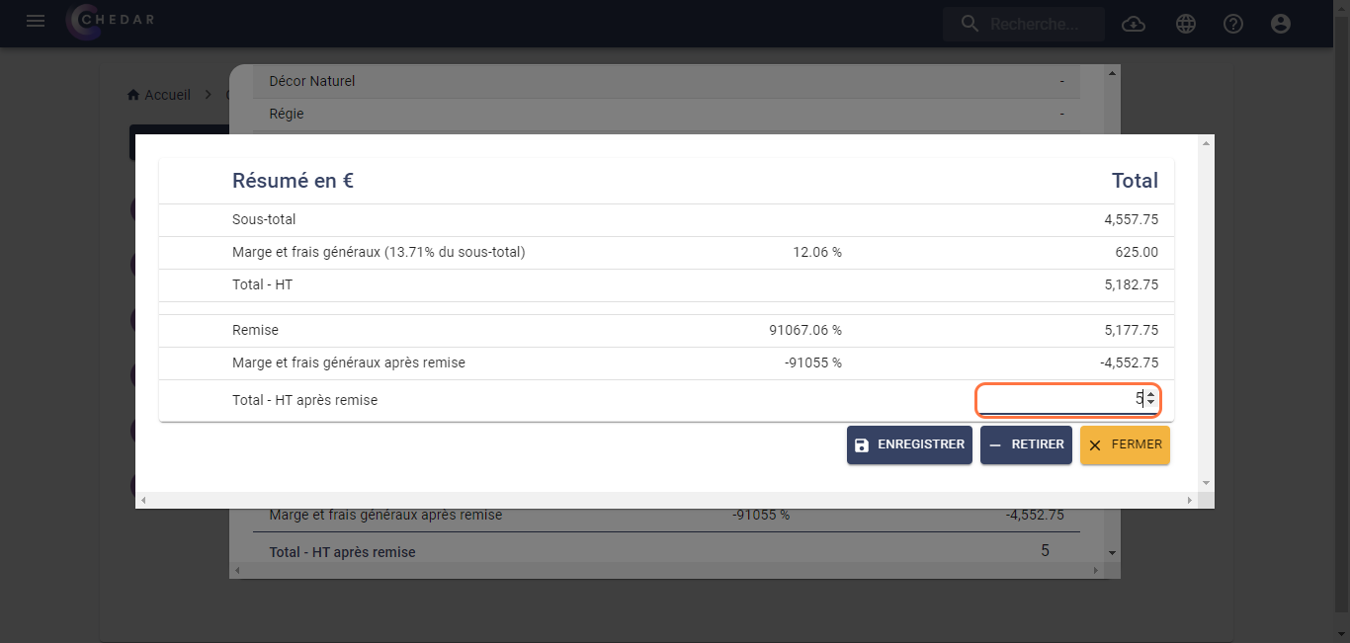Click the background Total - HT après remise value 5
The width and height of the screenshot is (1350, 643).
pos(1045,550)
